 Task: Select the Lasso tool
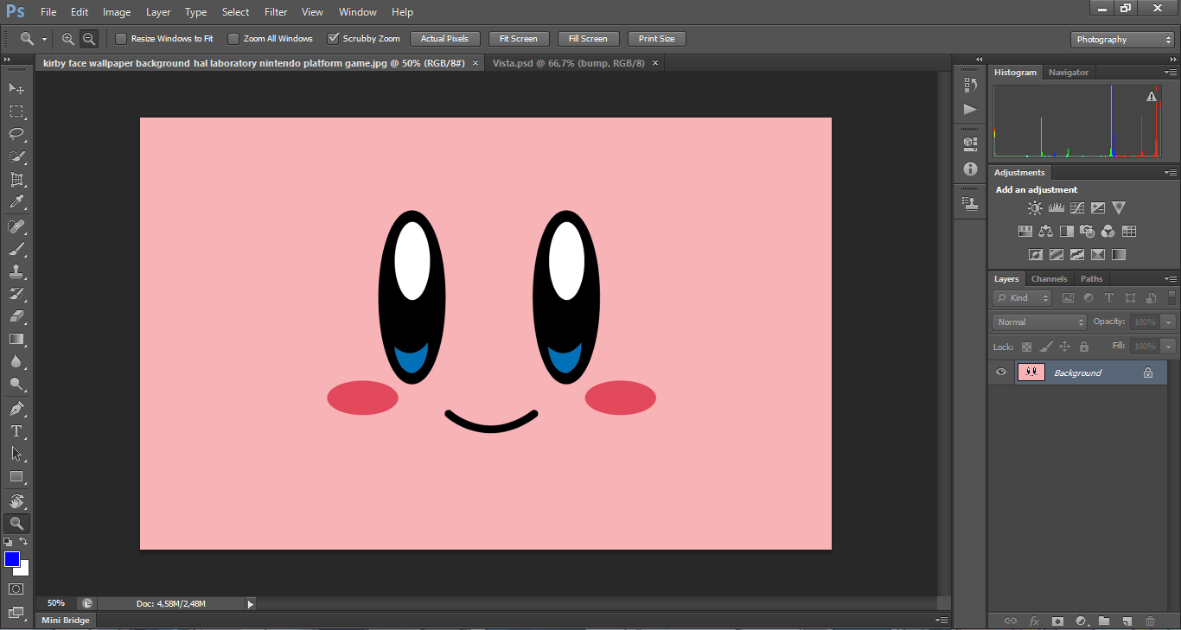(x=16, y=133)
